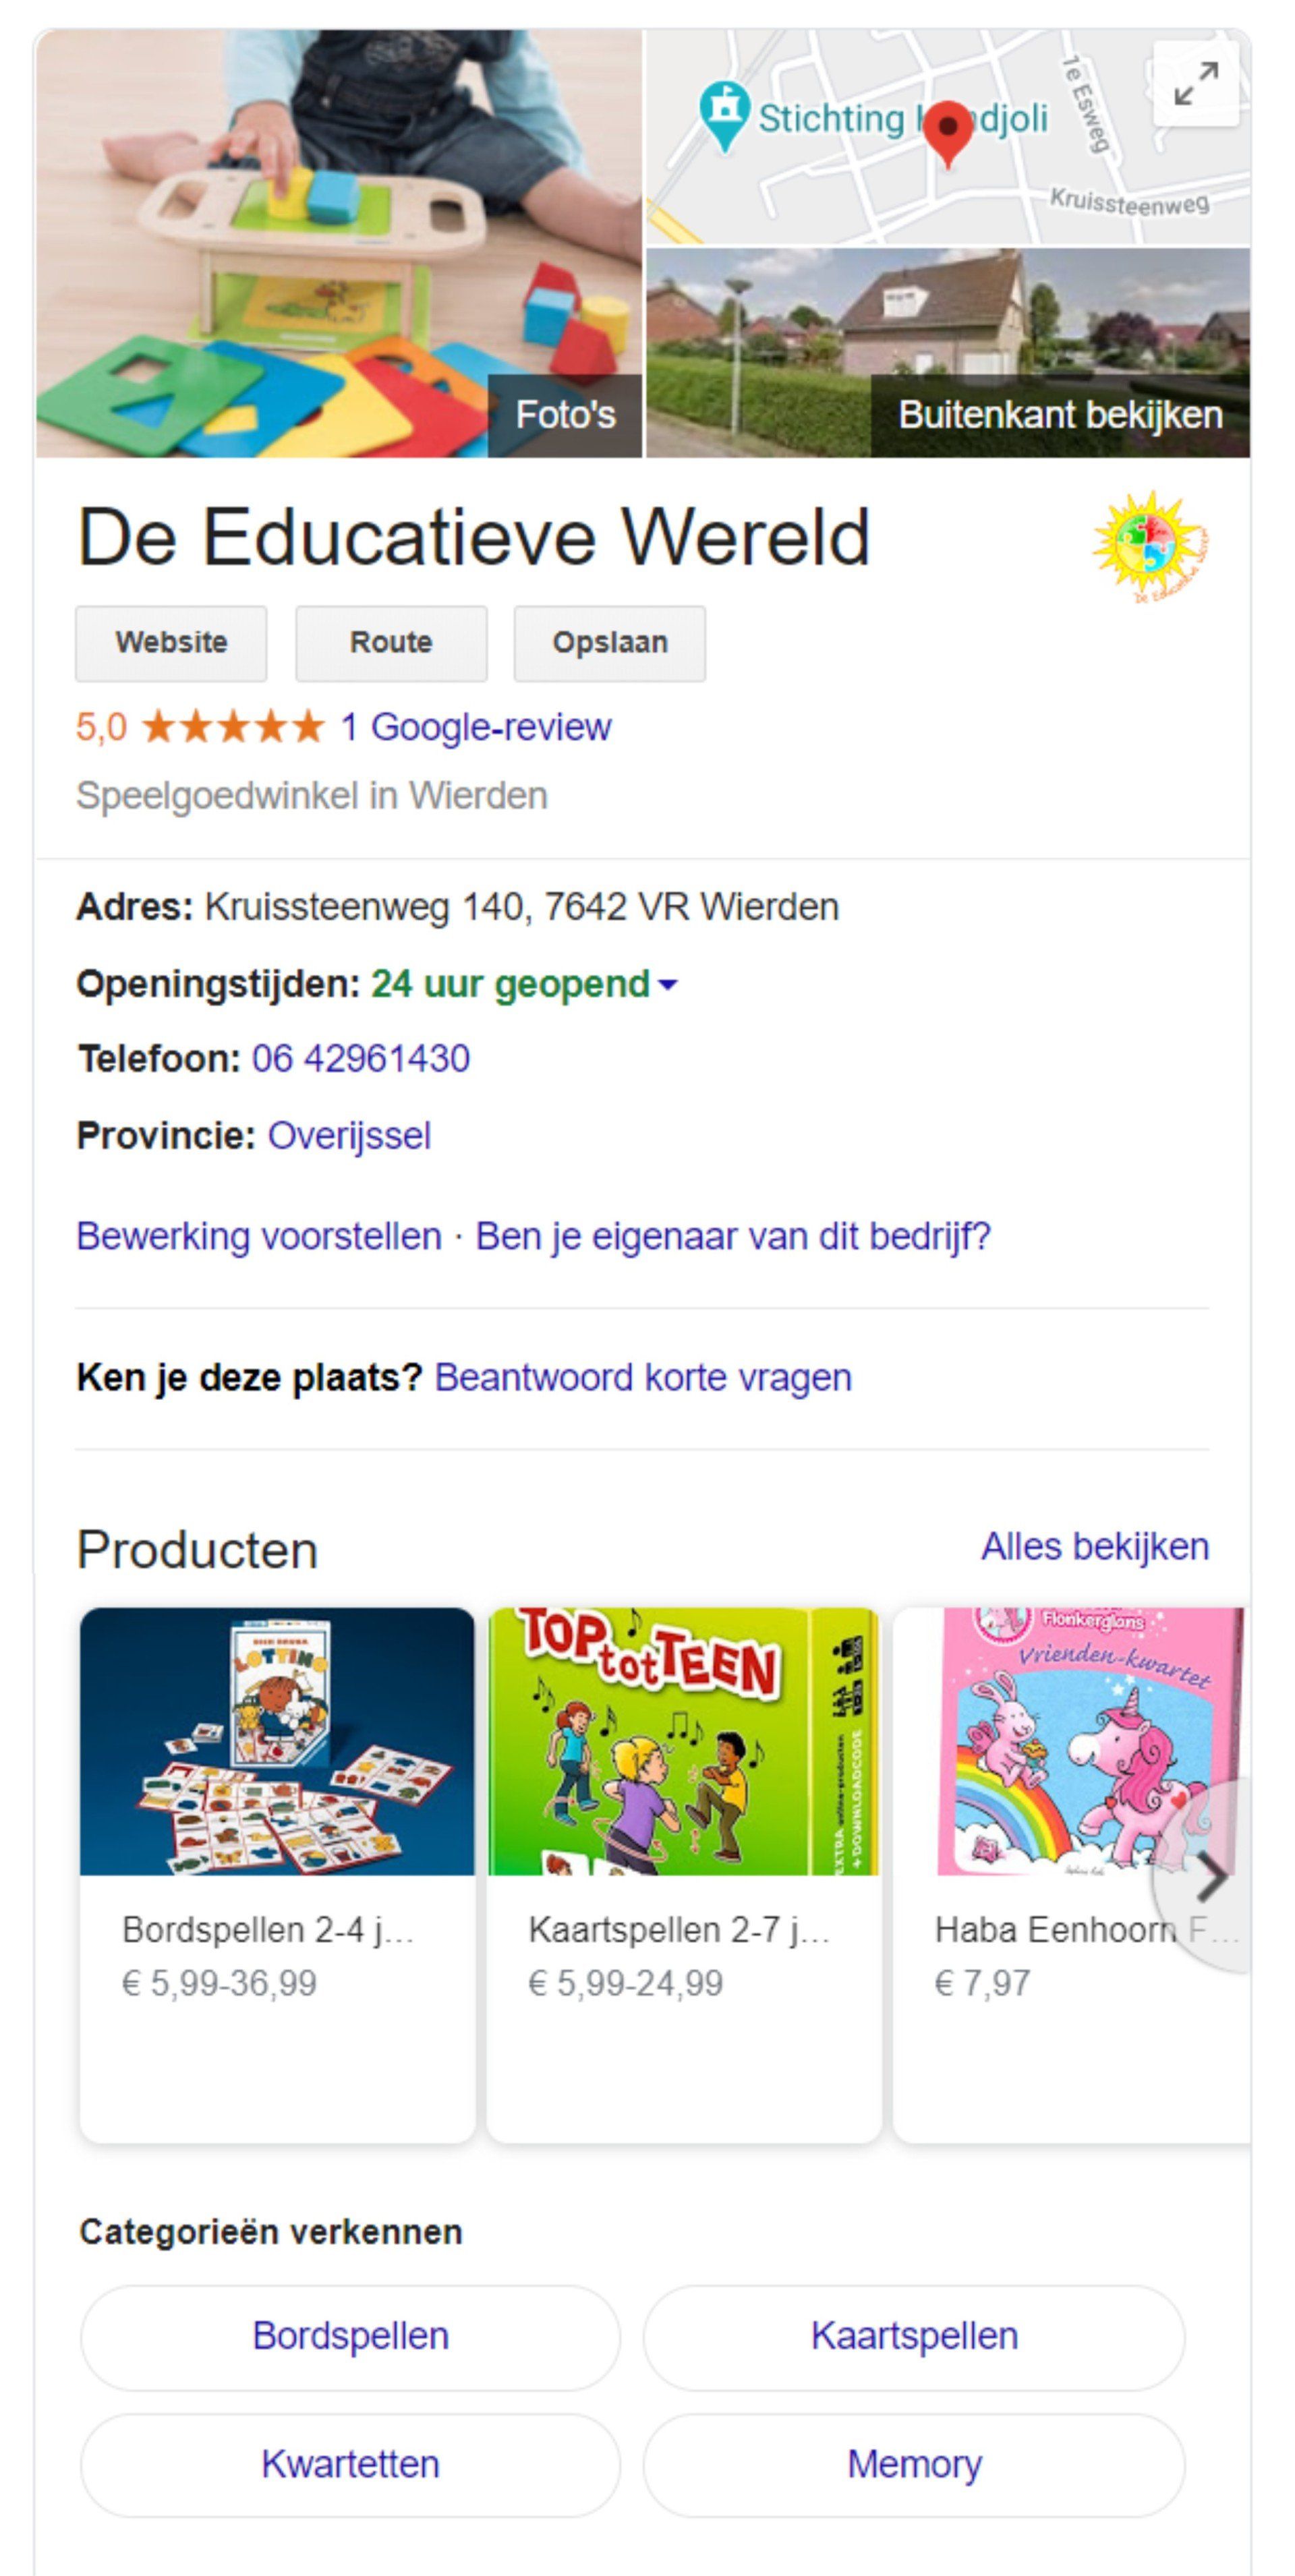Image resolution: width=1295 pixels, height=2576 pixels.
Task: Click the Route button
Action: (391, 643)
